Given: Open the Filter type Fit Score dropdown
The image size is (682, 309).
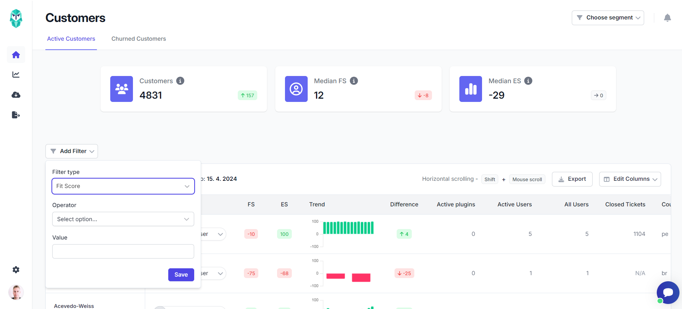Looking at the screenshot, I should click(123, 186).
